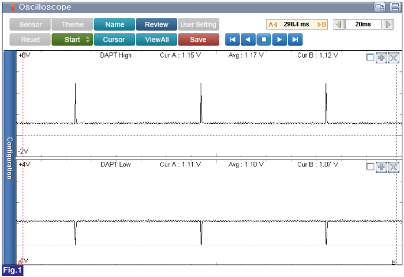This screenshot has height=277, width=404.
Task: Play forward with the right arrow button
Action: pos(279,40)
